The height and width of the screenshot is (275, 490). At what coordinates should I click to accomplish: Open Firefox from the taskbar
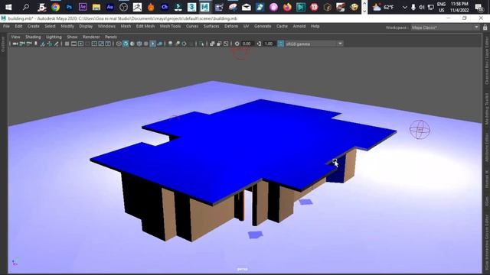click(x=287, y=7)
